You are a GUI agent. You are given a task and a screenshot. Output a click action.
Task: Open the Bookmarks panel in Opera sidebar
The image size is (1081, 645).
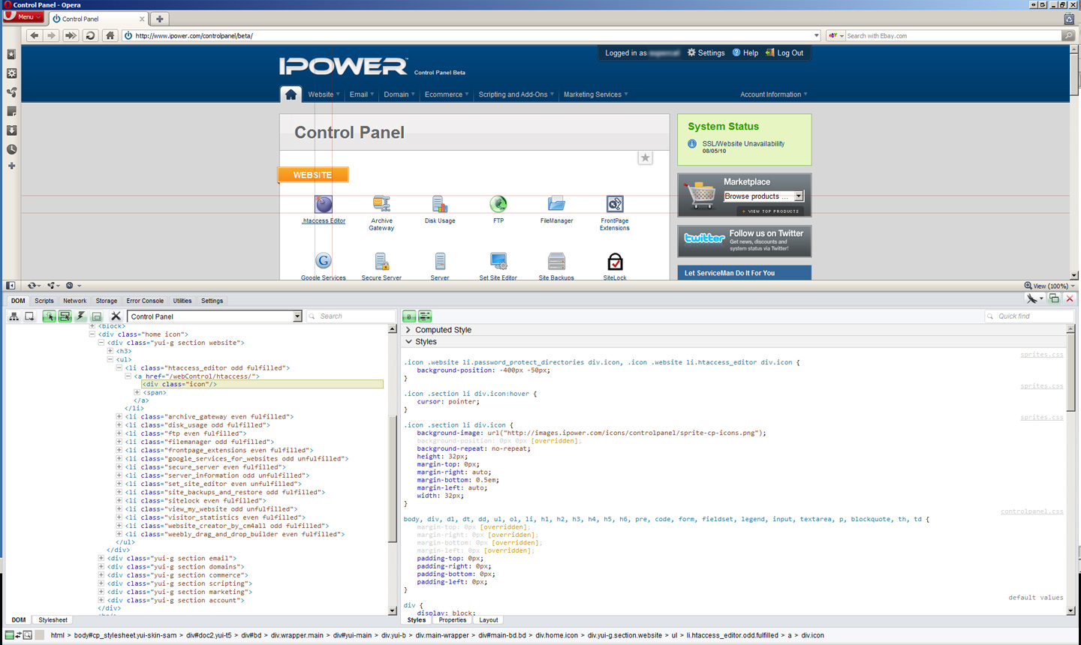pyautogui.click(x=11, y=54)
